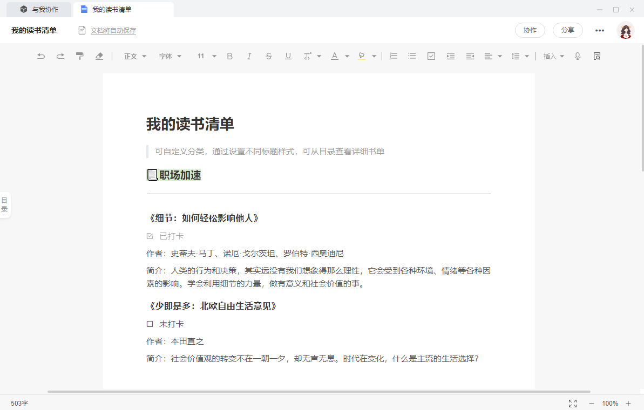Click the 协作 collaborate button

[x=530, y=30]
